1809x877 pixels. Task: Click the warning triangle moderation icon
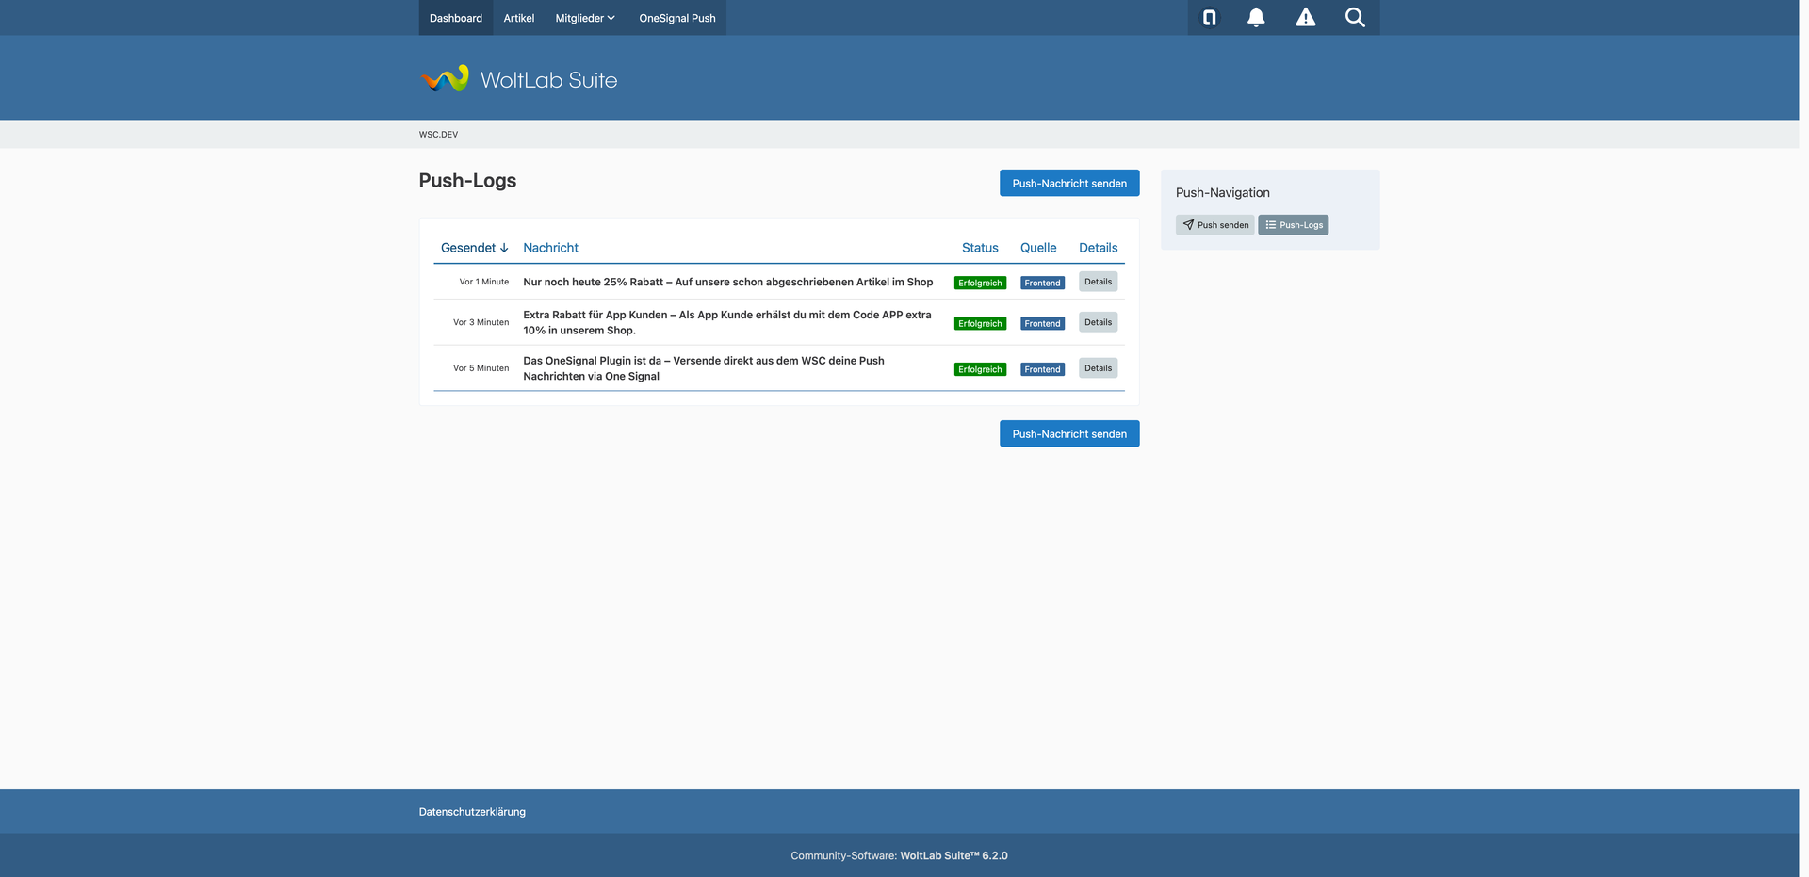point(1305,18)
